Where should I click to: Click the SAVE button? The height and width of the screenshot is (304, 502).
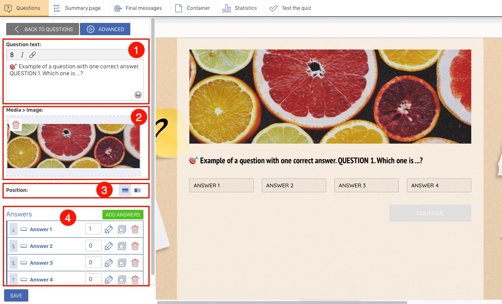[x=16, y=295]
